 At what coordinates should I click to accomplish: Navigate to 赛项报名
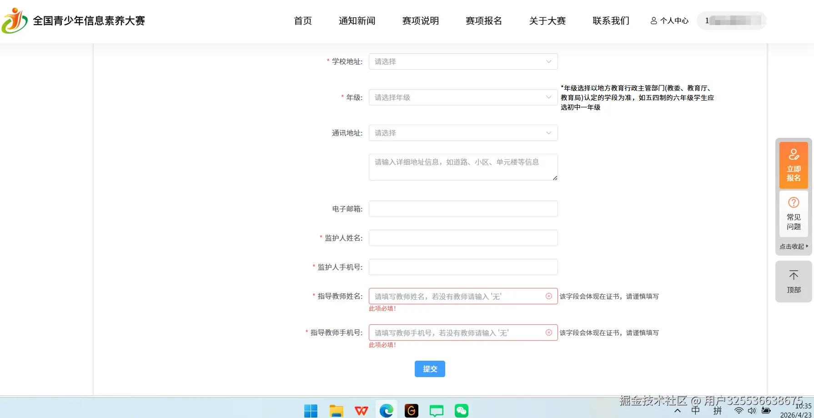pyautogui.click(x=484, y=20)
